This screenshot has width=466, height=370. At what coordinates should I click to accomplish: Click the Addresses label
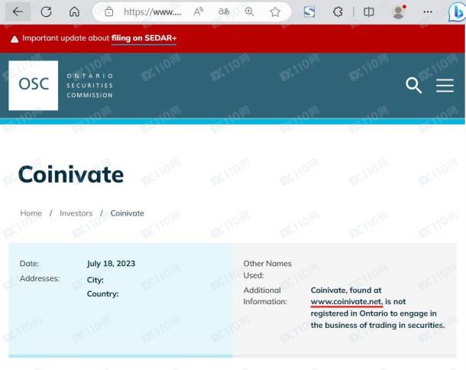point(40,278)
